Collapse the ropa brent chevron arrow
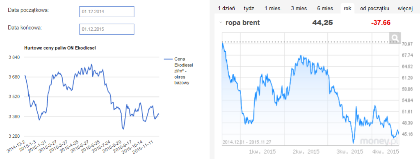 [x=220, y=23]
